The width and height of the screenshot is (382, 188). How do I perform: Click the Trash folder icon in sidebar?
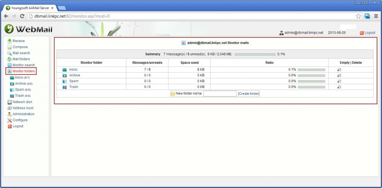[x=12, y=96]
